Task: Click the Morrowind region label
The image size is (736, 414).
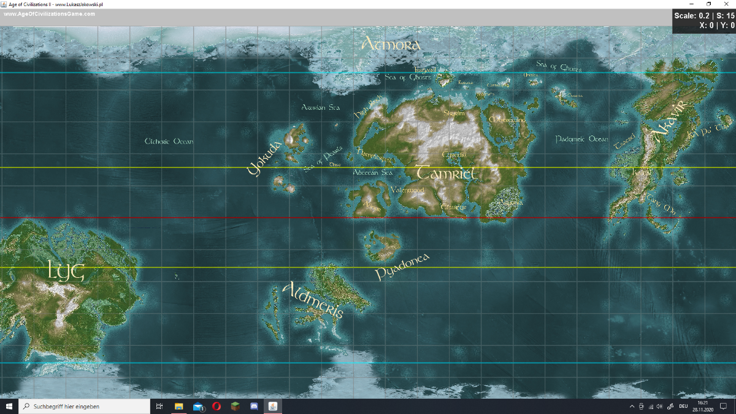Action: [x=508, y=119]
